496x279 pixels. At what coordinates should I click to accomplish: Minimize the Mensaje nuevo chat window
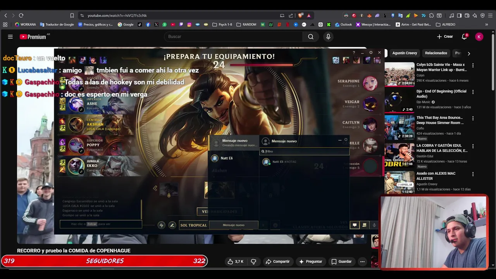tap(340, 140)
